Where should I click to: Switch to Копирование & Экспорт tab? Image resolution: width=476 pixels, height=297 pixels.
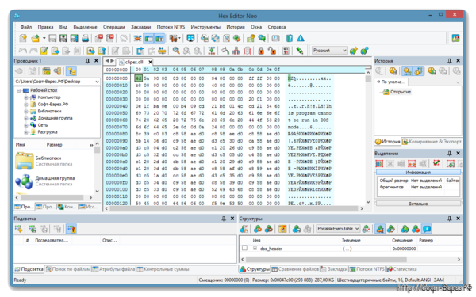pos(432,142)
